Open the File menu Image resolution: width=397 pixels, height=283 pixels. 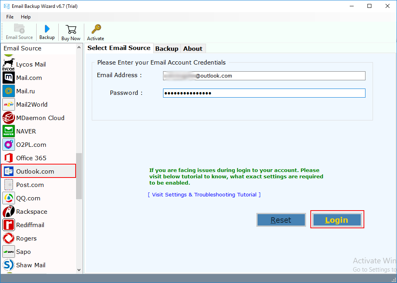(10, 17)
